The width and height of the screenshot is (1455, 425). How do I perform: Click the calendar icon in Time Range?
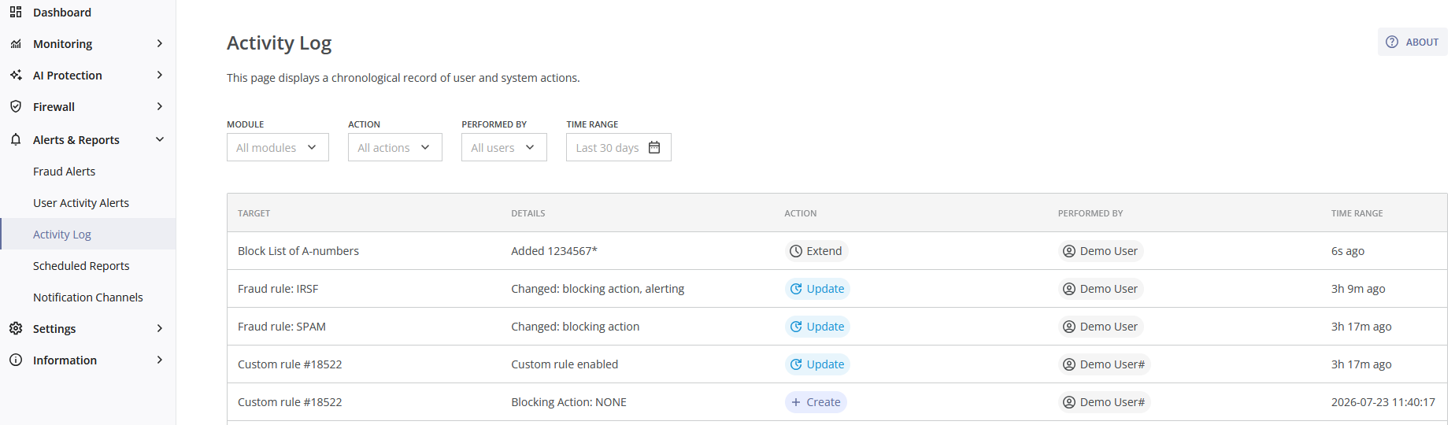point(654,147)
